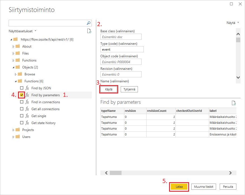Select the About folder icon
The width and height of the screenshot is (245, 195).
coord(18,46)
